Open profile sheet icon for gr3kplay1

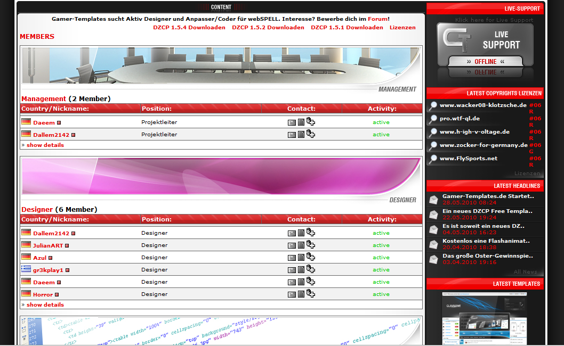coord(301,269)
